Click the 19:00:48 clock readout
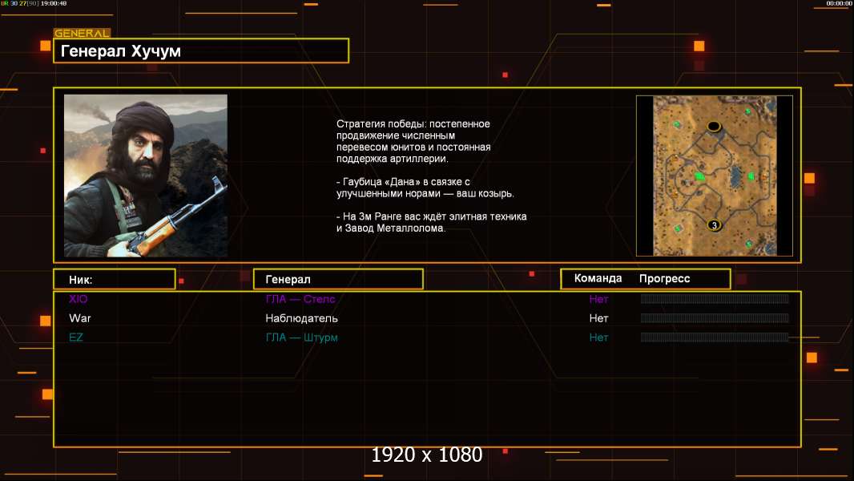 [x=54, y=3]
